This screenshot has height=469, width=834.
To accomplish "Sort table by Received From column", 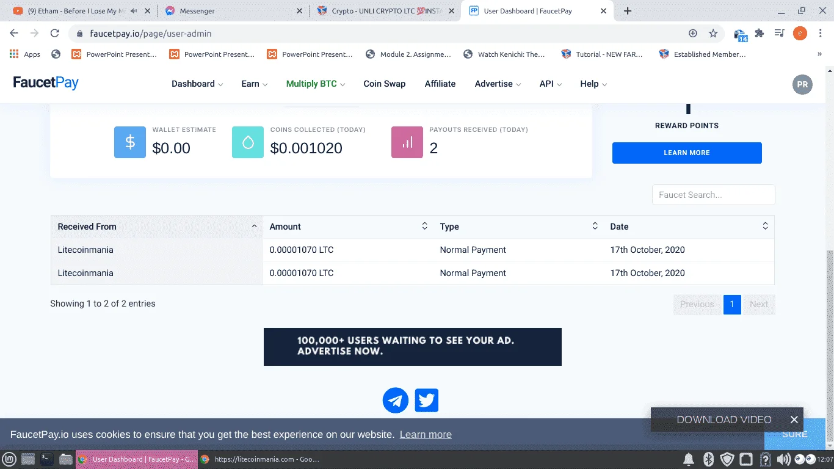I will tap(157, 227).
